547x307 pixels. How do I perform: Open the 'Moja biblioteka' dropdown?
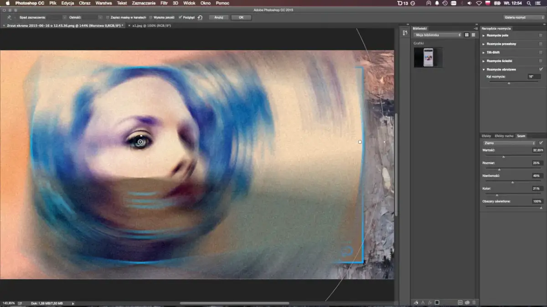(437, 35)
